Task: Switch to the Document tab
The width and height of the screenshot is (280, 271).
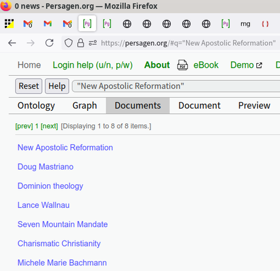Action: (200, 106)
